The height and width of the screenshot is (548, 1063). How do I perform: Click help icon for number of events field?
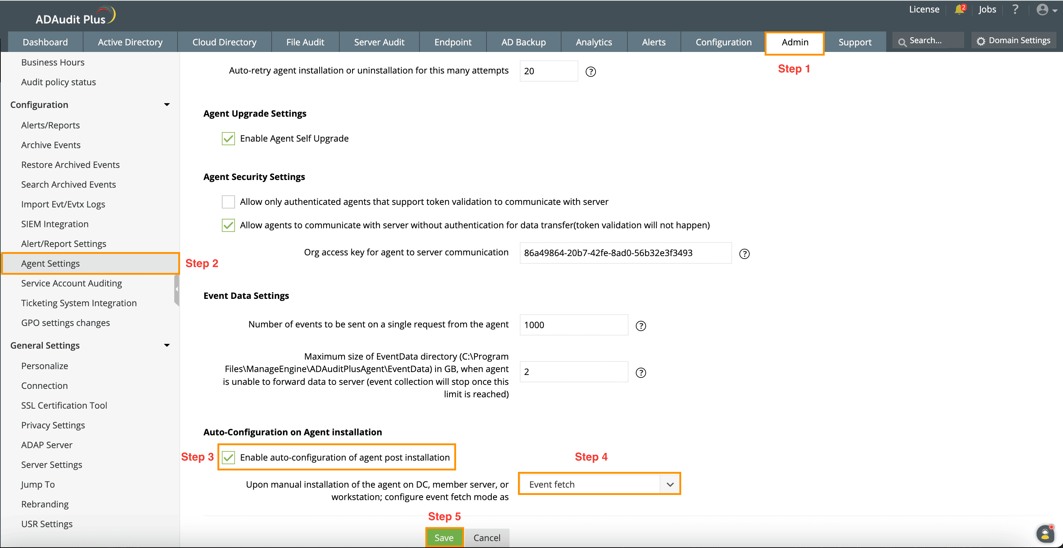(x=641, y=326)
